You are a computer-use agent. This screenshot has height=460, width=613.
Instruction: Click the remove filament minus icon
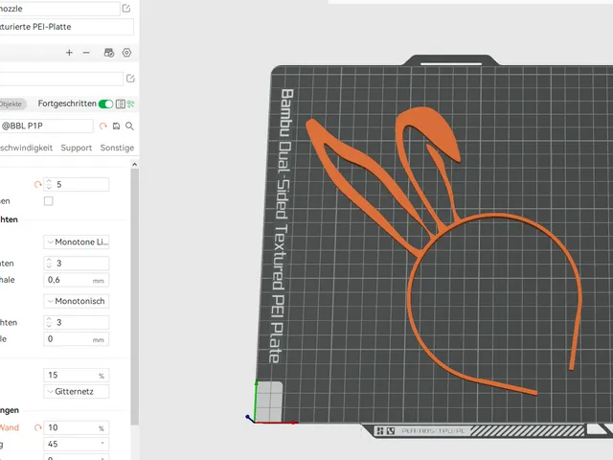point(86,53)
